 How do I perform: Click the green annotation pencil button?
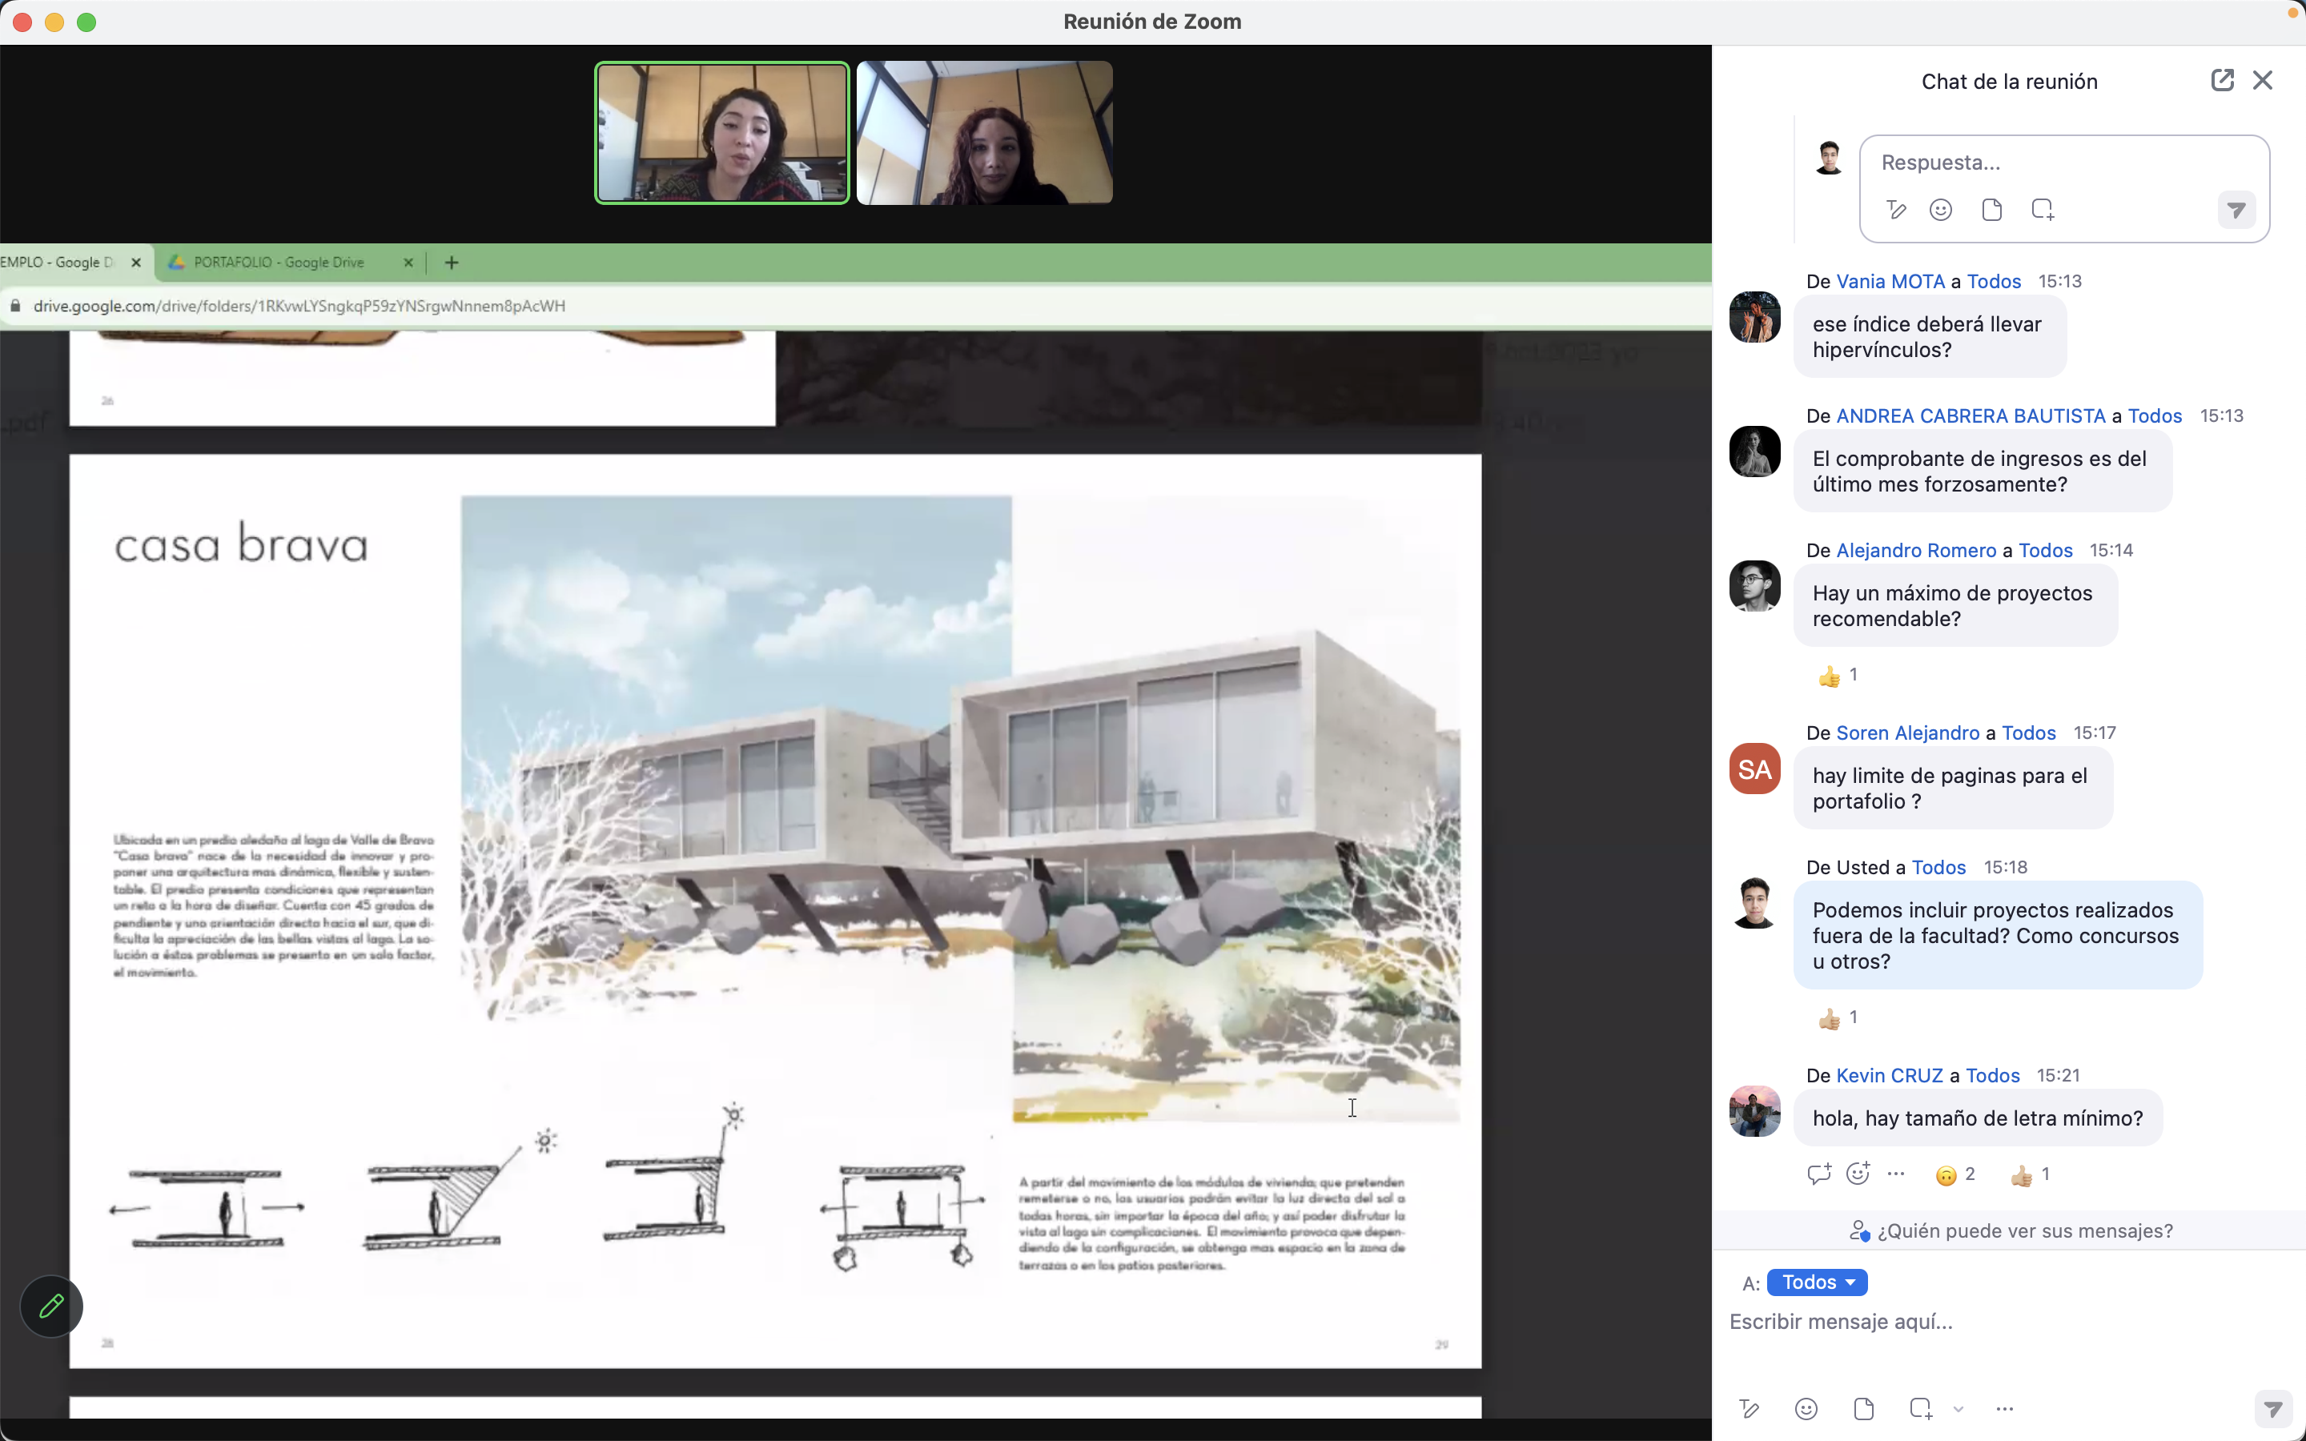51,1306
